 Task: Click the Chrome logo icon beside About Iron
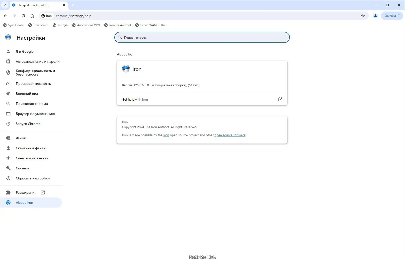tap(8, 203)
